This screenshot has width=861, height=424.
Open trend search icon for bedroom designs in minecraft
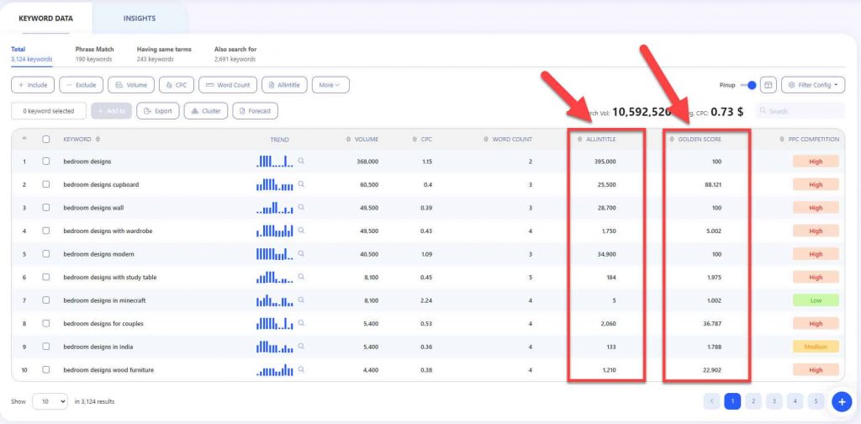point(301,299)
